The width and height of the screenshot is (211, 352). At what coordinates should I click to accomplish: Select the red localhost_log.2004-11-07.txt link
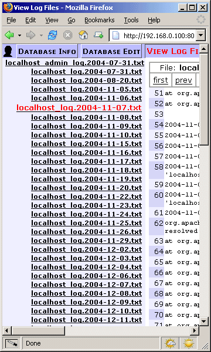(x=79, y=108)
